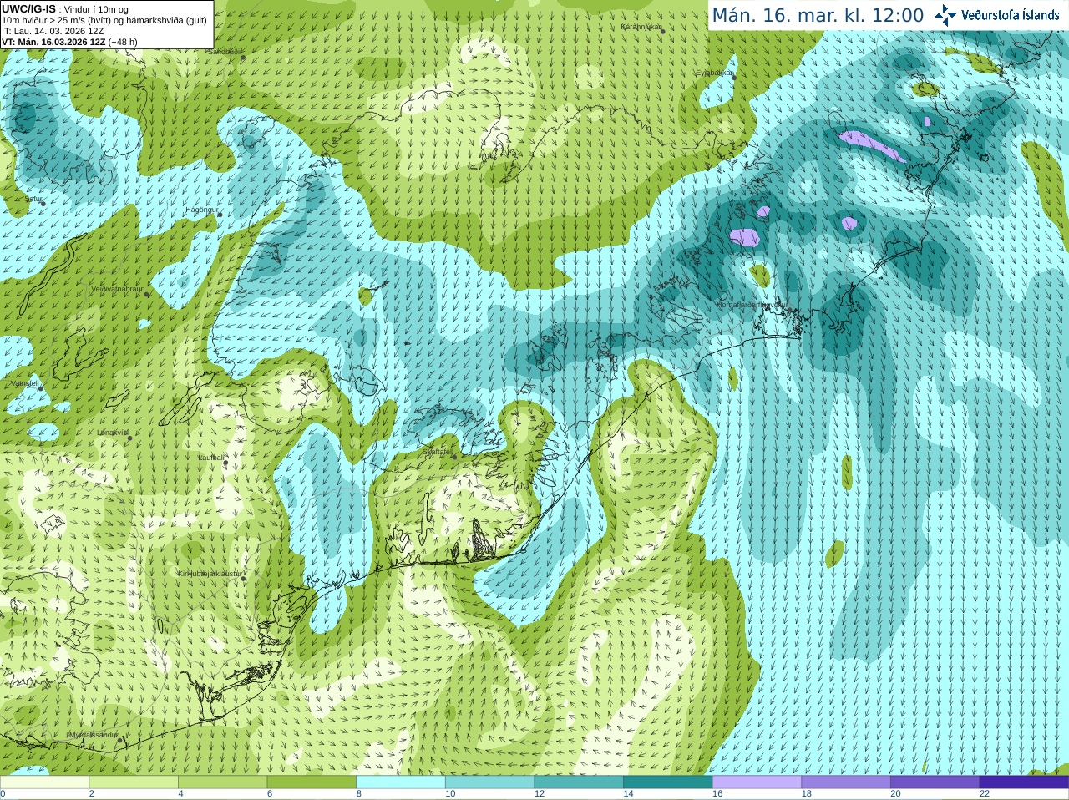Select the Laufbali station label
Screen dimensions: 1069x800
pyautogui.click(x=211, y=458)
